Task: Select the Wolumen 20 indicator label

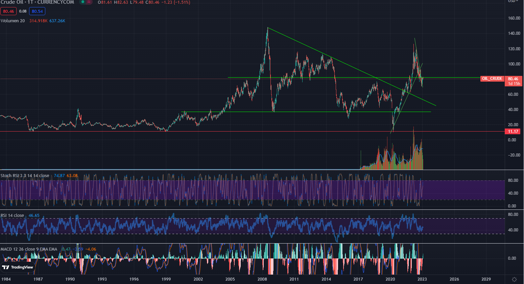Action: click(x=13, y=21)
